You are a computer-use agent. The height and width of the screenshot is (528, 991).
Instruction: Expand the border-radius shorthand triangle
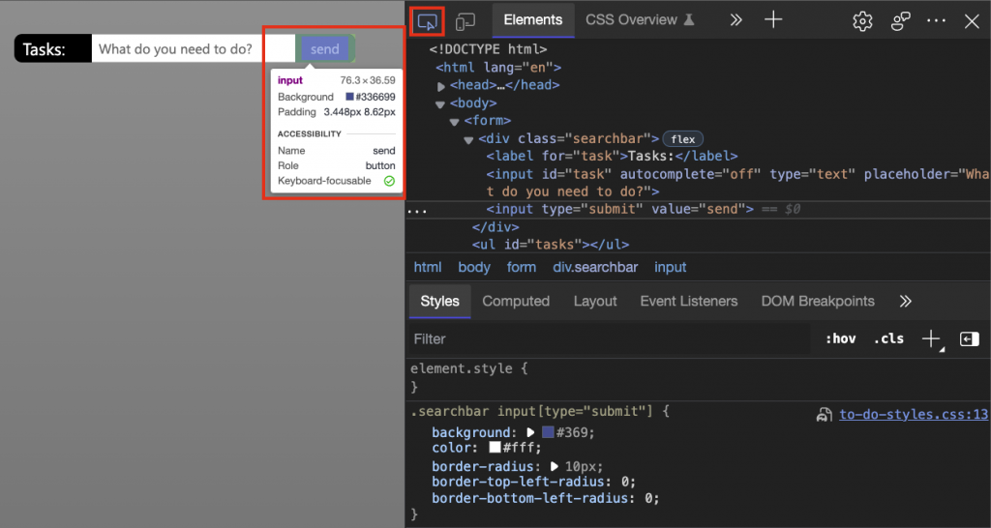point(555,467)
